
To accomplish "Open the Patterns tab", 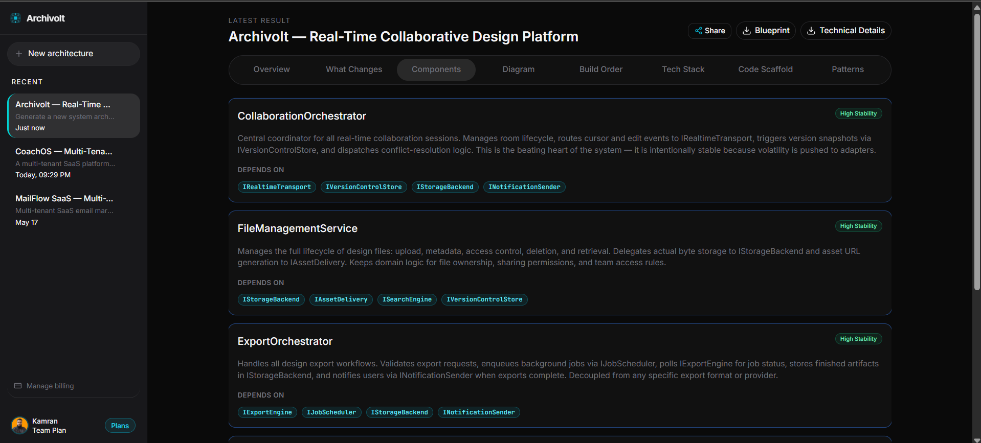I will pyautogui.click(x=848, y=69).
